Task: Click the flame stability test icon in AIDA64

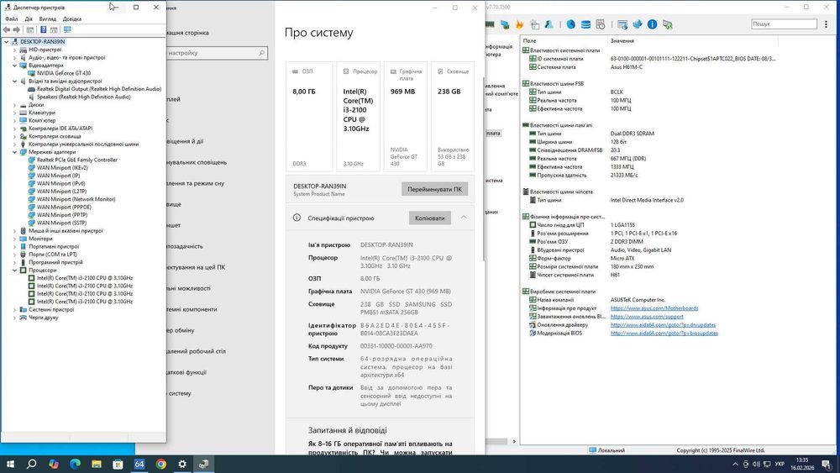Action: [519, 24]
